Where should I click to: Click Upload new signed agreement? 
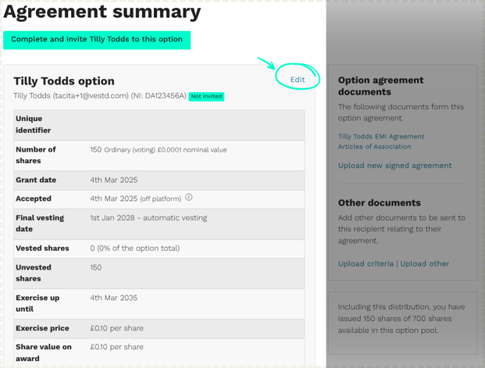pos(394,166)
